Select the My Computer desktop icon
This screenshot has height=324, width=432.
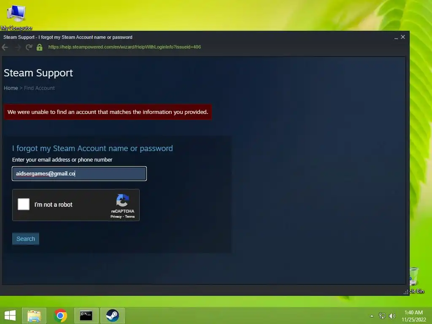pyautogui.click(x=16, y=17)
